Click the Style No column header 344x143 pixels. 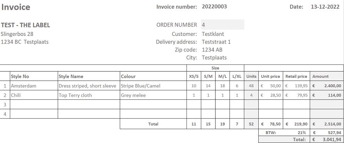[x=34, y=76]
